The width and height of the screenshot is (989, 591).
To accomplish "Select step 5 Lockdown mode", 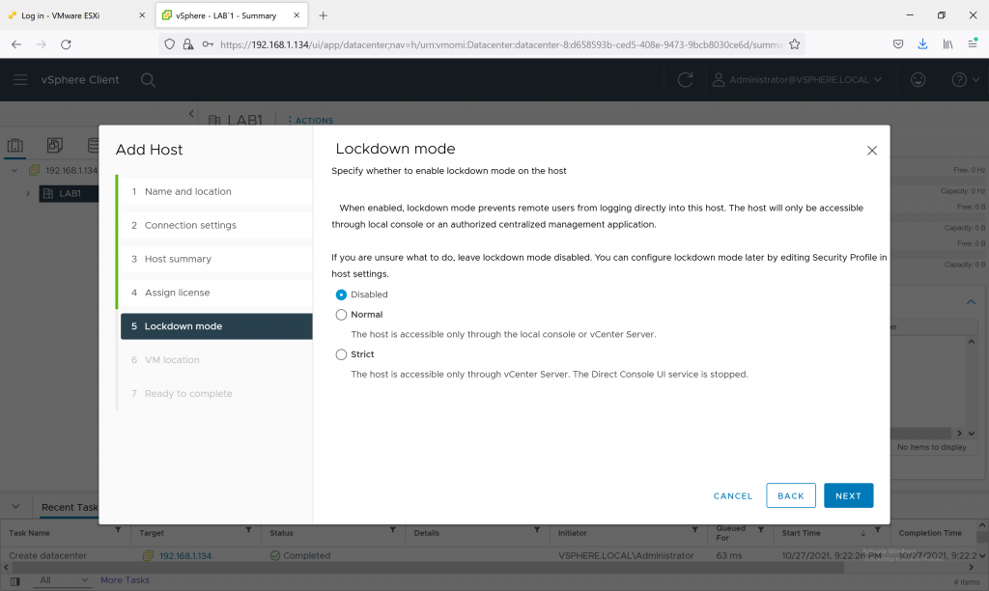I will [215, 326].
